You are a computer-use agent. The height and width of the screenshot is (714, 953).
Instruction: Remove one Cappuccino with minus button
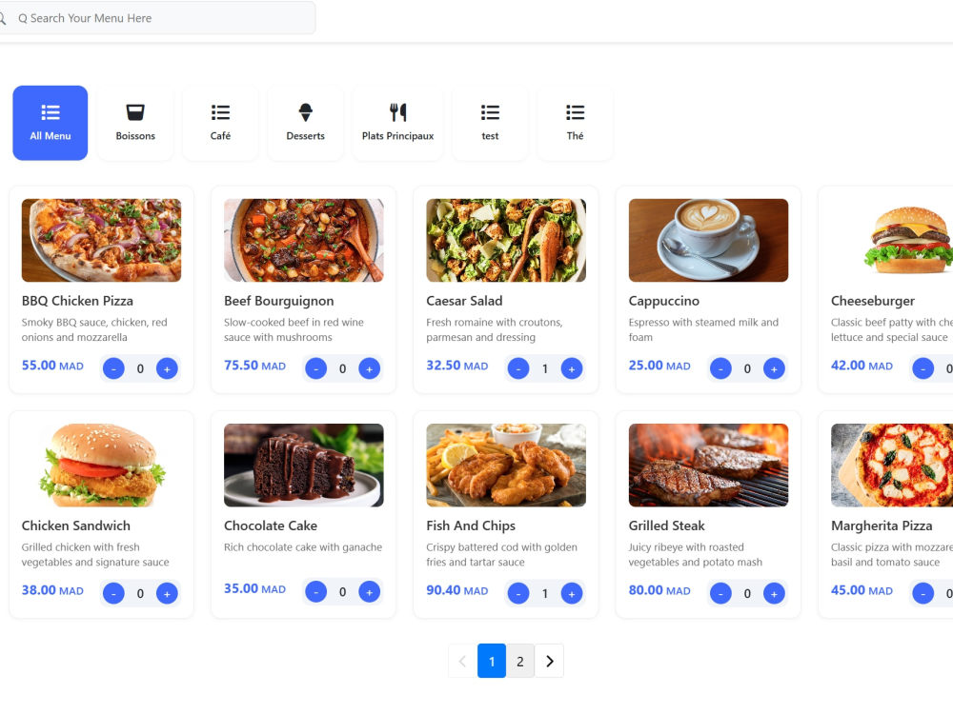(720, 368)
